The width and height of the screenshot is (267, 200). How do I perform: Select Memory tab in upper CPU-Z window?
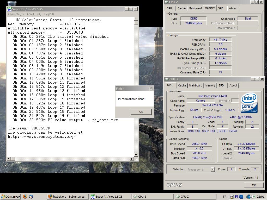210,8
